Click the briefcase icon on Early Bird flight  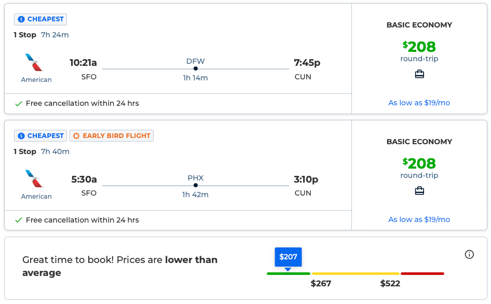[x=419, y=191]
